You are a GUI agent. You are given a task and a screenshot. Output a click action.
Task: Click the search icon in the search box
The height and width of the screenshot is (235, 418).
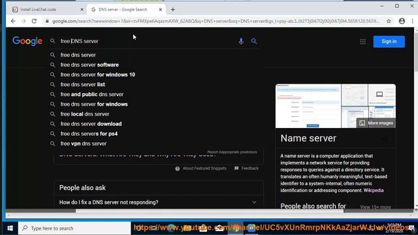(52, 41)
